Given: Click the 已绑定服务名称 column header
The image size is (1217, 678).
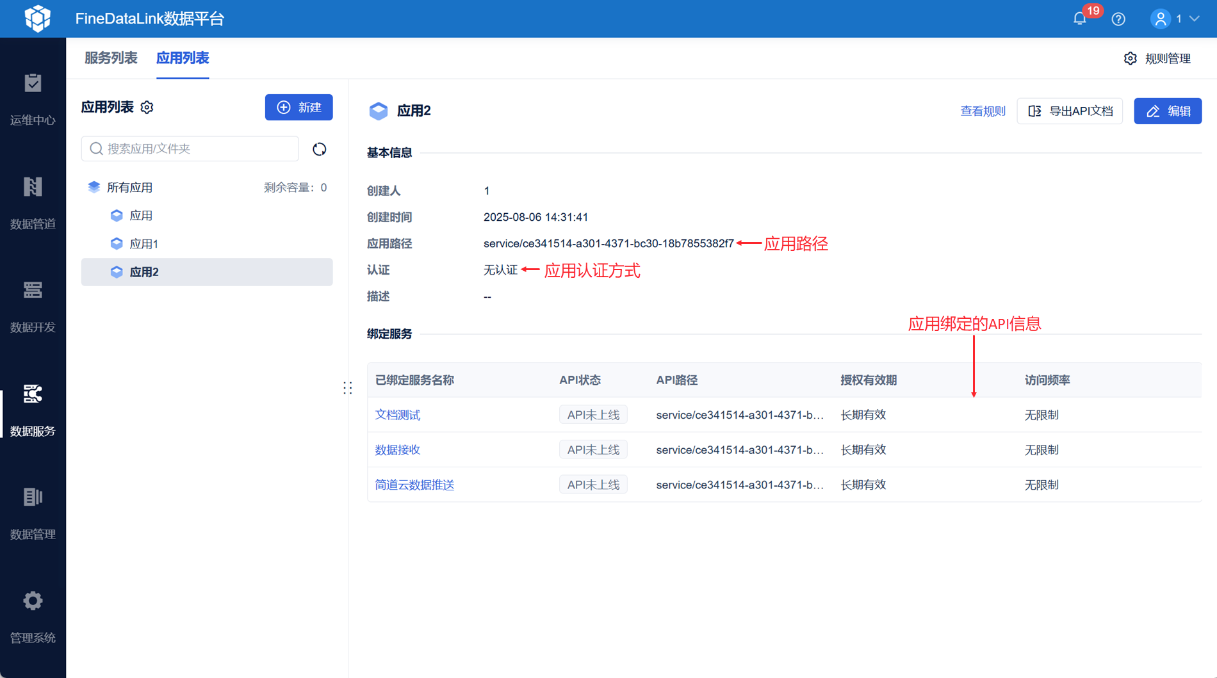Looking at the screenshot, I should click(414, 380).
